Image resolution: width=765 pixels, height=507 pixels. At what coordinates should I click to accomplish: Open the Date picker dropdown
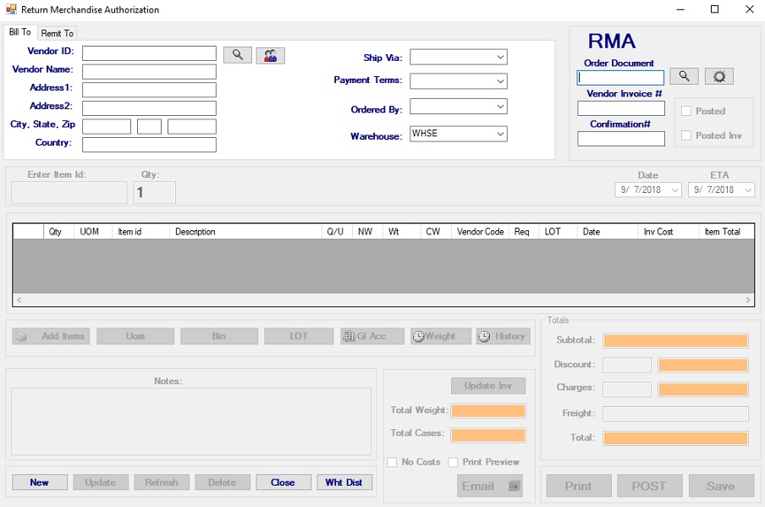[x=674, y=190]
